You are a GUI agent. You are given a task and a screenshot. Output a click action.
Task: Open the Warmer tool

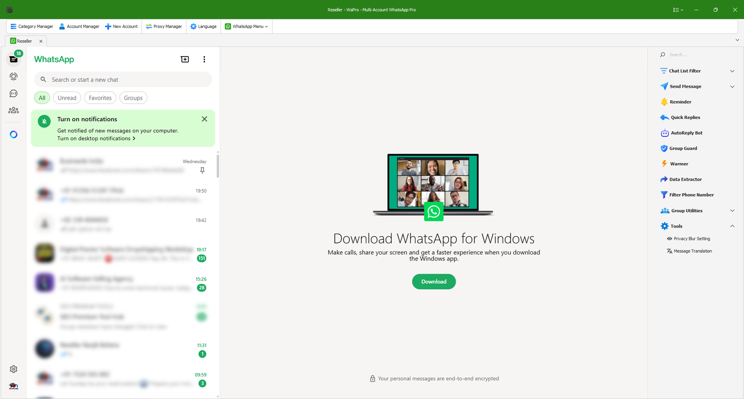click(x=678, y=164)
